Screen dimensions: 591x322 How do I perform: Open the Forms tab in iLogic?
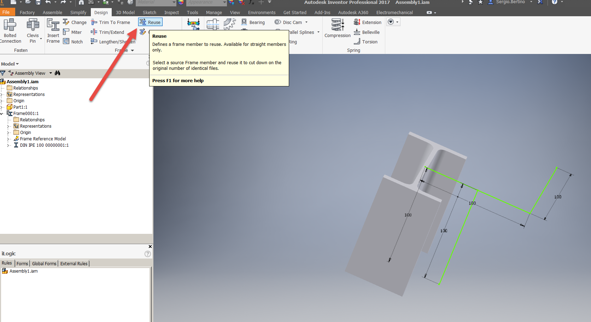[22, 263]
